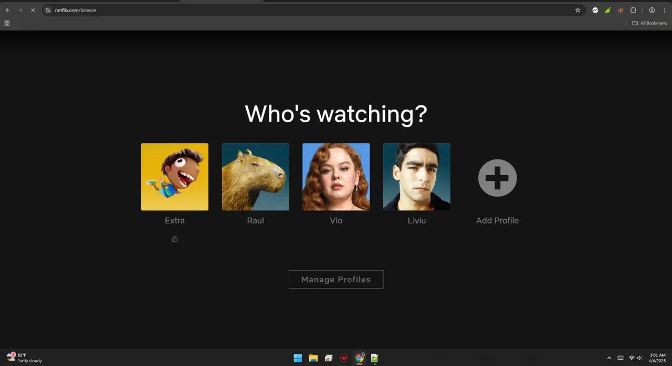
Task: Switch to Google Chrome in taskbar
Action: pos(360,358)
